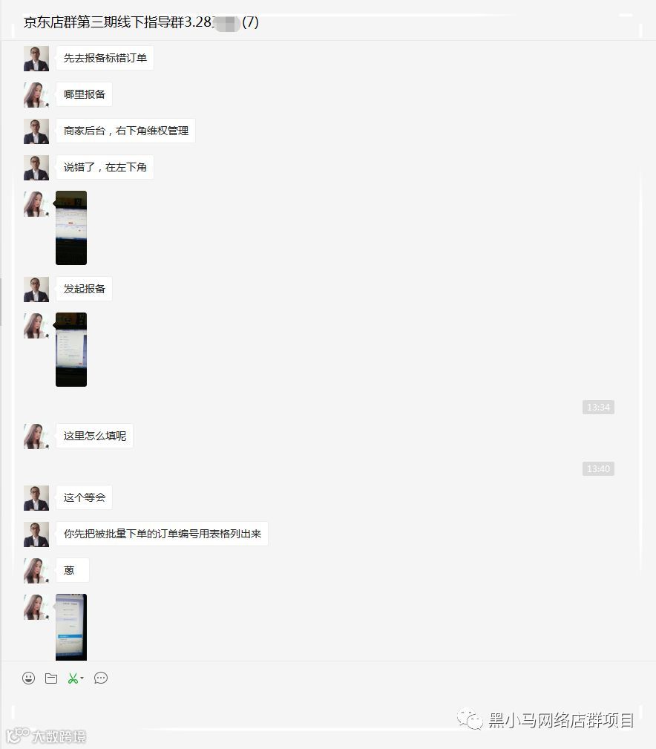Viewport: 656px width, 749px height.
Task: Click the 这个等会 message bubble
Action: pyautogui.click(x=84, y=498)
